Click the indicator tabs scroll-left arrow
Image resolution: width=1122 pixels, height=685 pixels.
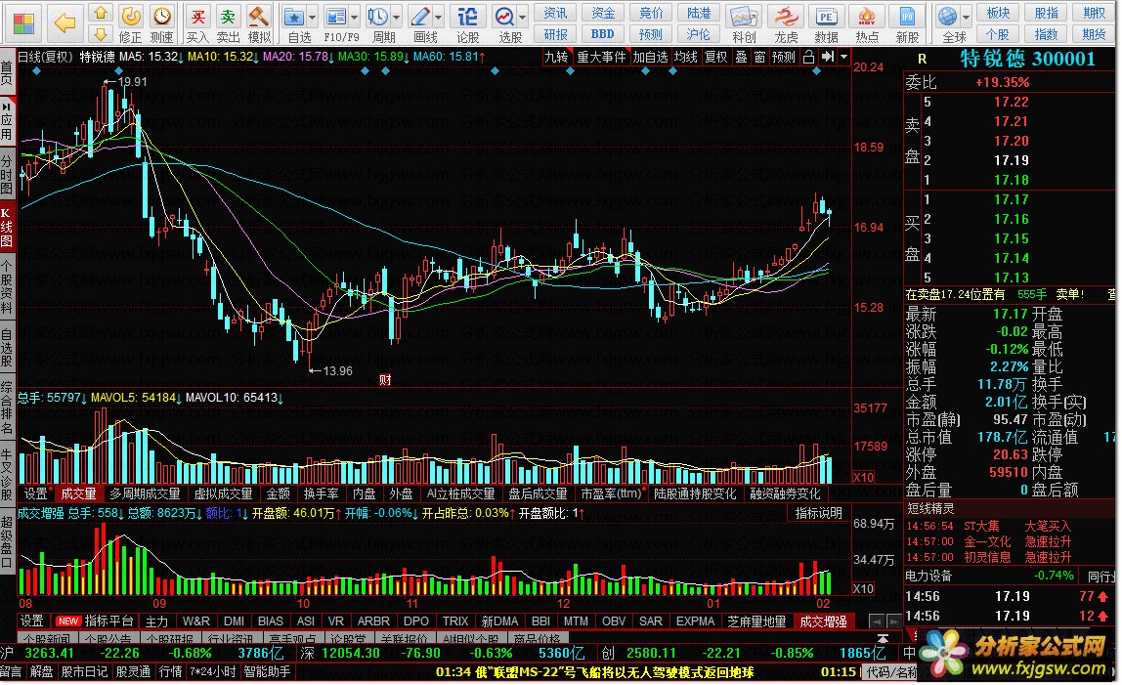pos(876,621)
